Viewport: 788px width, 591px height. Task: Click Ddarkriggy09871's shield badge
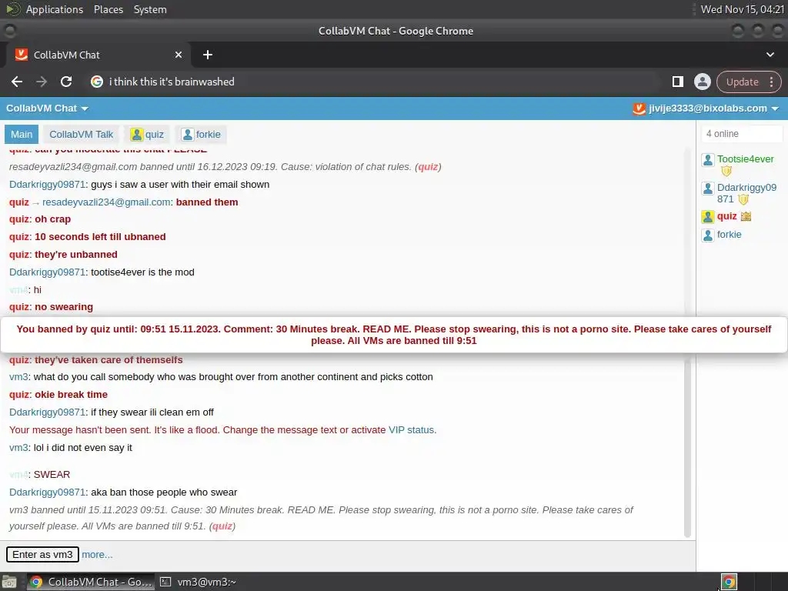(x=743, y=199)
